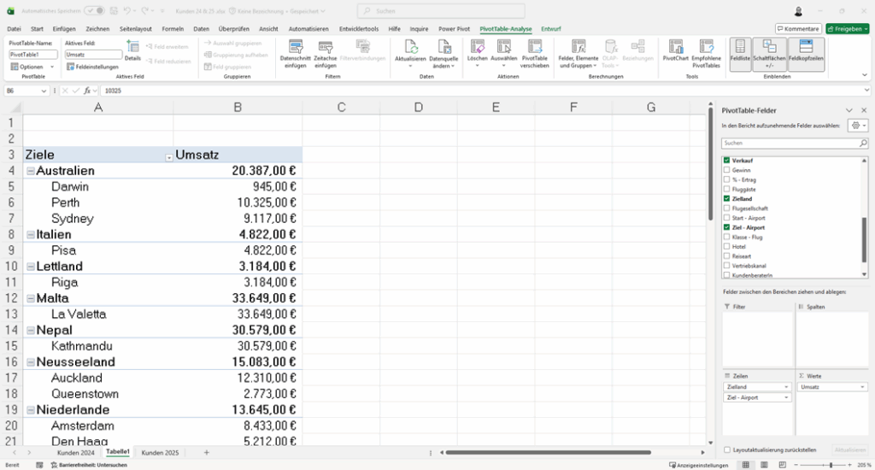Click the Kommentare button
Viewport: 875px width, 470px height.
point(798,29)
